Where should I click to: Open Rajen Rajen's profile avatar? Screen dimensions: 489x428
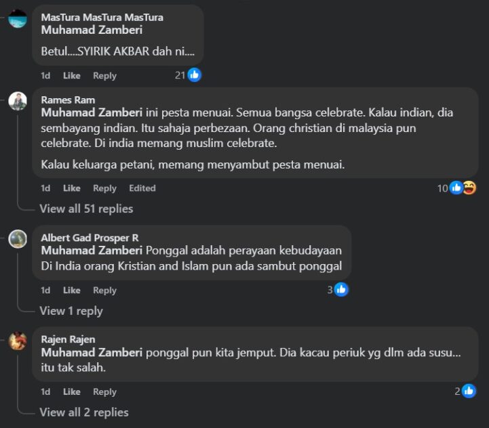[x=18, y=340]
